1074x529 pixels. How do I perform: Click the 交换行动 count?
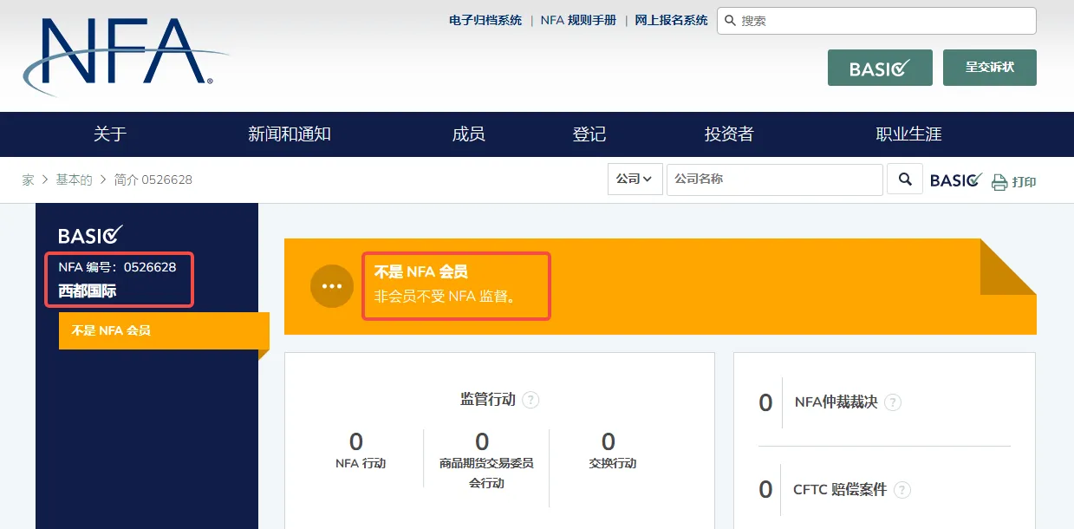(x=609, y=441)
